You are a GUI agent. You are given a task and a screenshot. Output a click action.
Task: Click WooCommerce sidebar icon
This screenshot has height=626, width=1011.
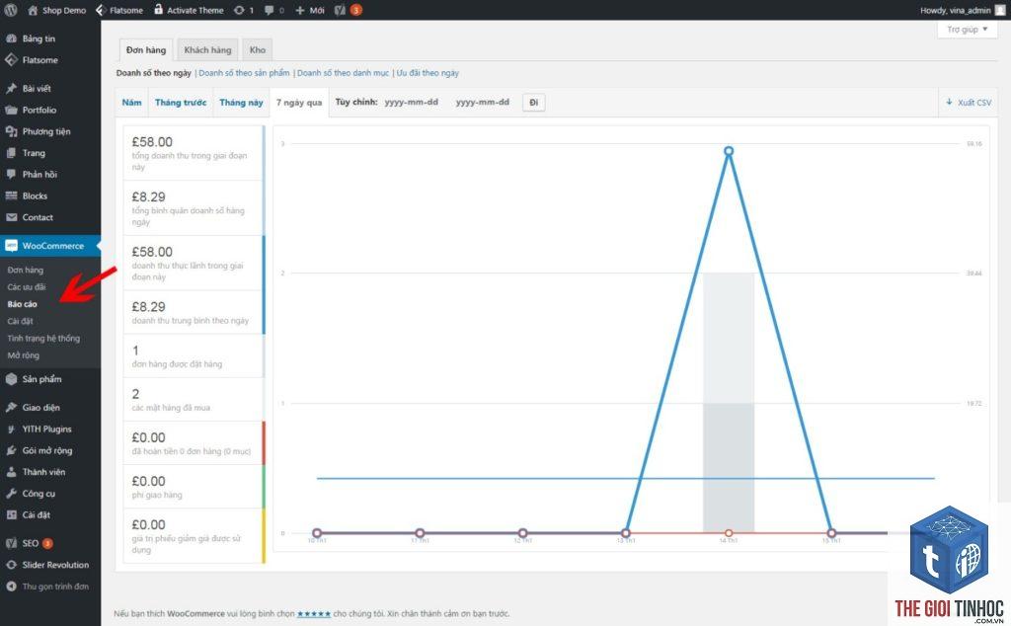pyautogui.click(x=11, y=246)
